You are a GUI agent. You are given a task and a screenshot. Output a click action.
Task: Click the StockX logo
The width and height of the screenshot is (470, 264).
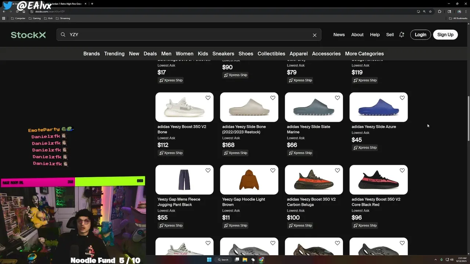coord(28,35)
